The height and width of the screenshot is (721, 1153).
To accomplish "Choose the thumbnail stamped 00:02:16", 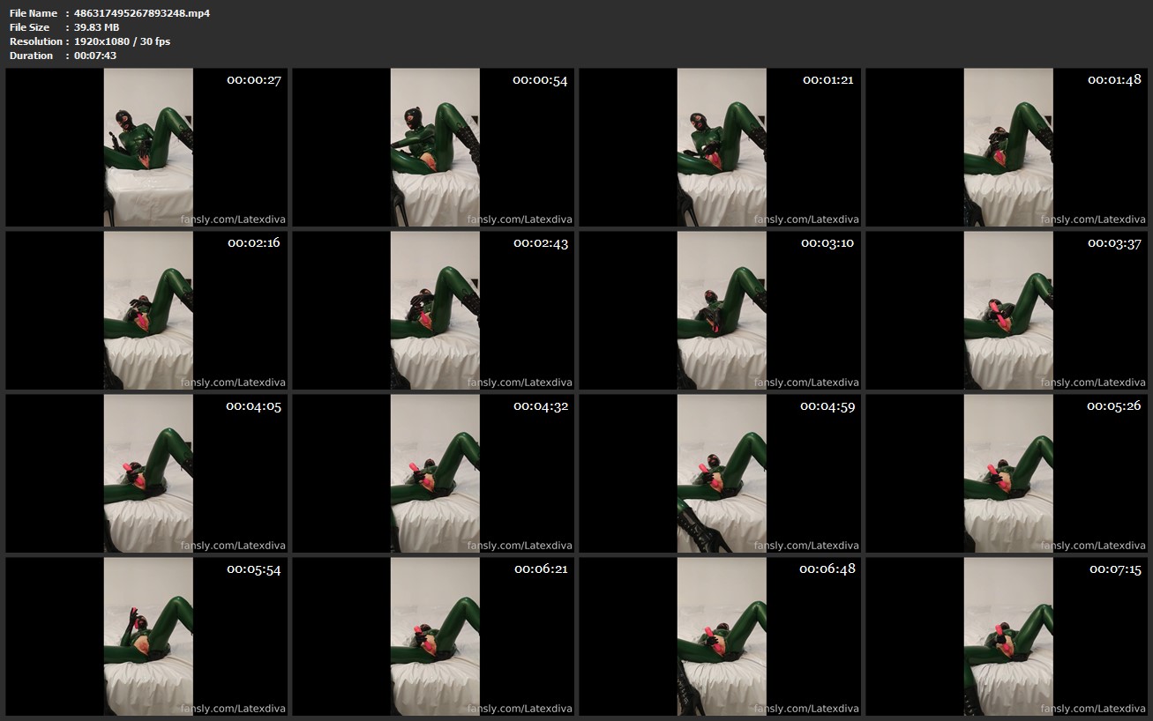I will click(x=146, y=310).
